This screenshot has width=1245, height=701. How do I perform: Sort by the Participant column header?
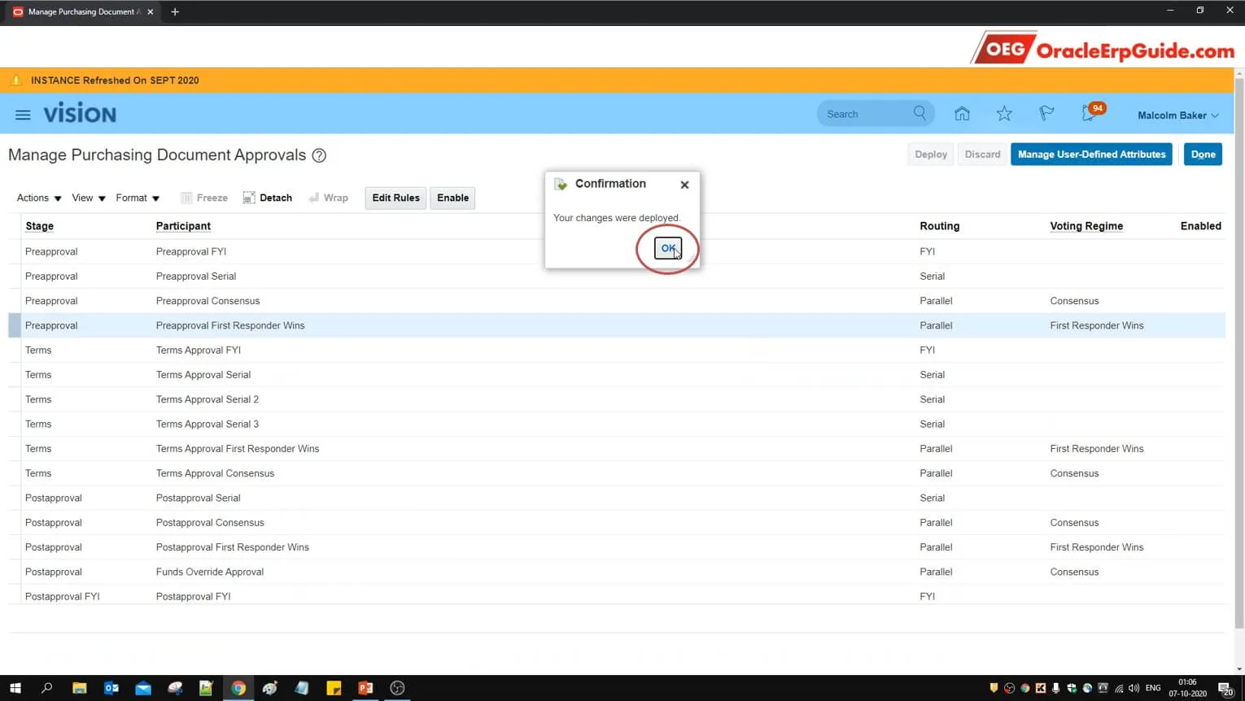tap(183, 226)
